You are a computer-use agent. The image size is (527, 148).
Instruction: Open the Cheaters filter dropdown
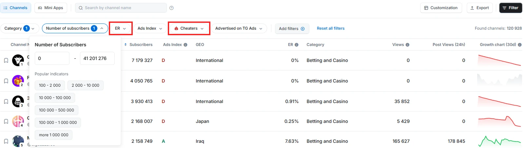pos(189,28)
